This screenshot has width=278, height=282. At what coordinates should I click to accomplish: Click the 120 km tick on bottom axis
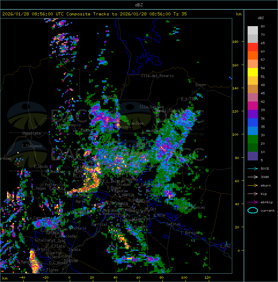tap(208, 278)
